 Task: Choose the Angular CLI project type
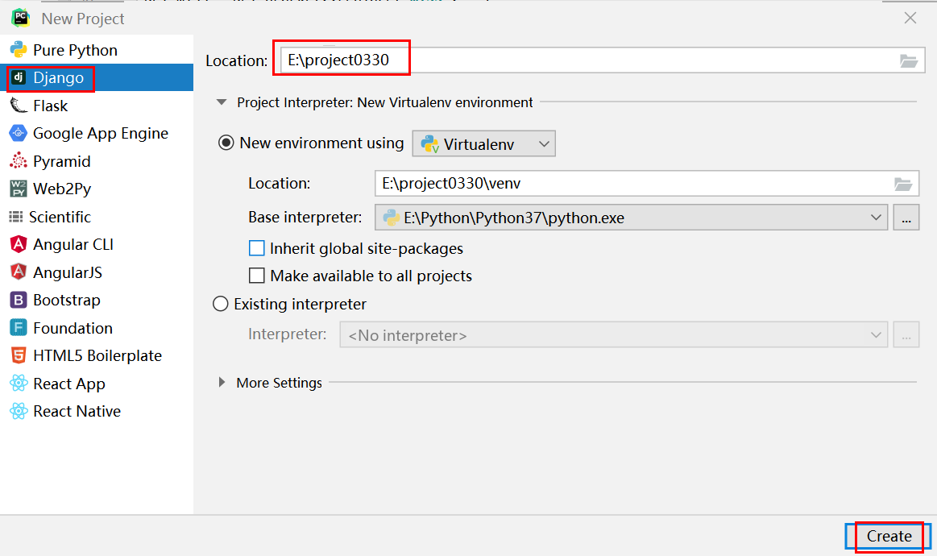[96, 244]
